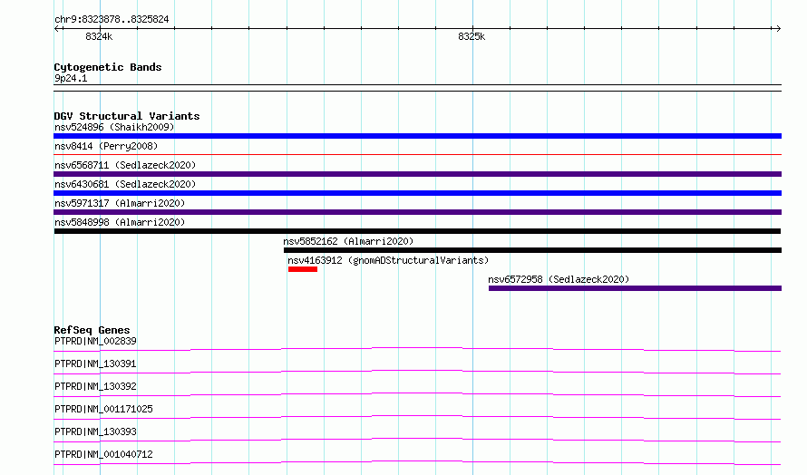
Task: Click the thin red line for nsv8414
Action: tap(417, 154)
